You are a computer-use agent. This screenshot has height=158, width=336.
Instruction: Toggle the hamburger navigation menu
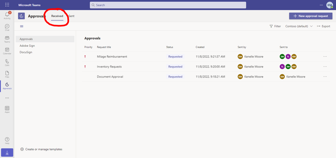pyautogui.click(x=22, y=26)
